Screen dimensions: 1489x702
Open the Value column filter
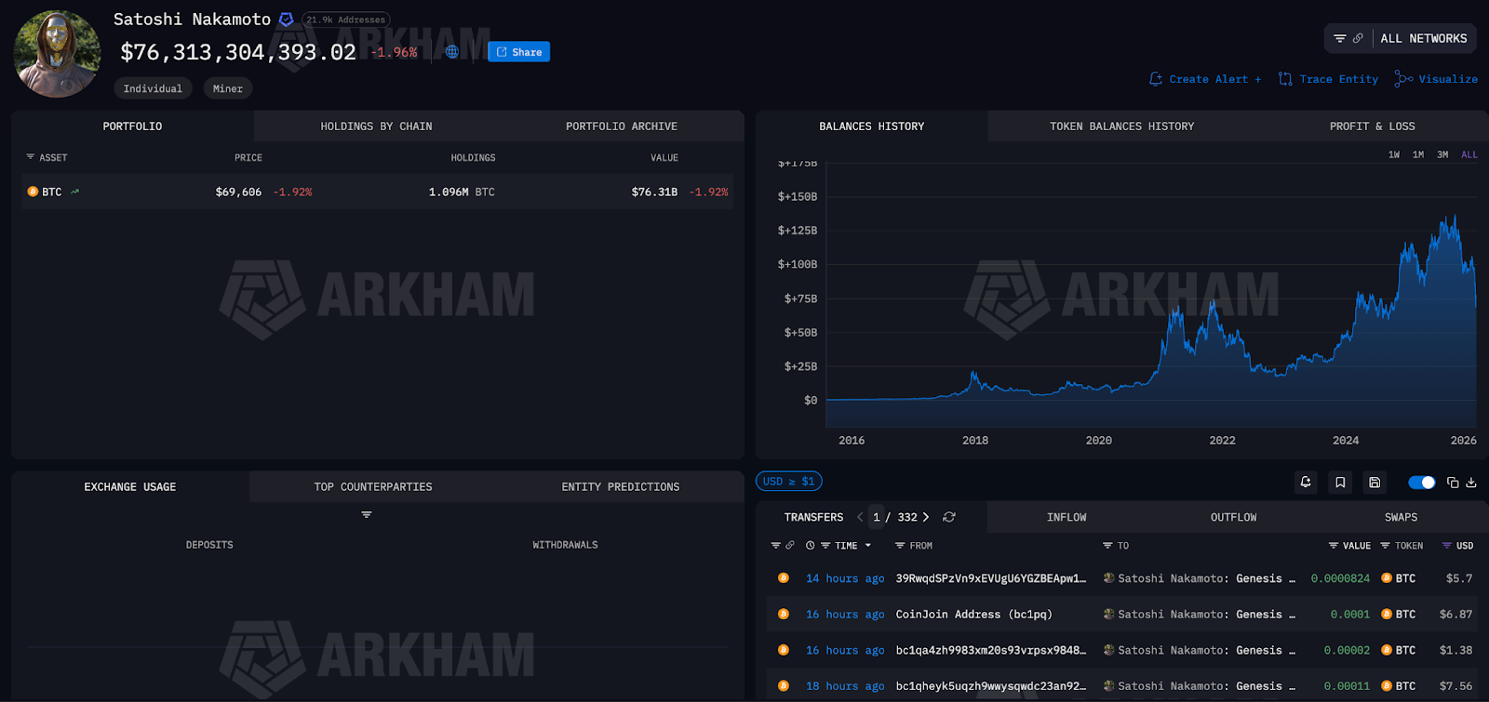pyautogui.click(x=1334, y=546)
